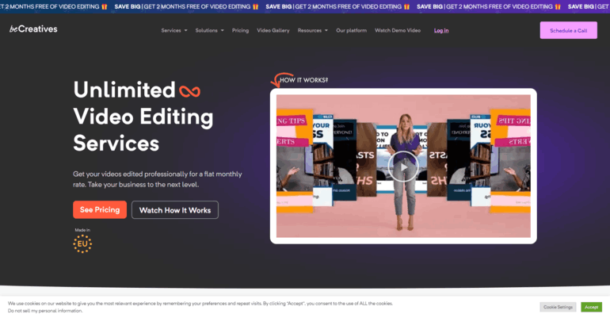The width and height of the screenshot is (610, 318).
Task: Click the See Pricing button
Action: (x=100, y=210)
